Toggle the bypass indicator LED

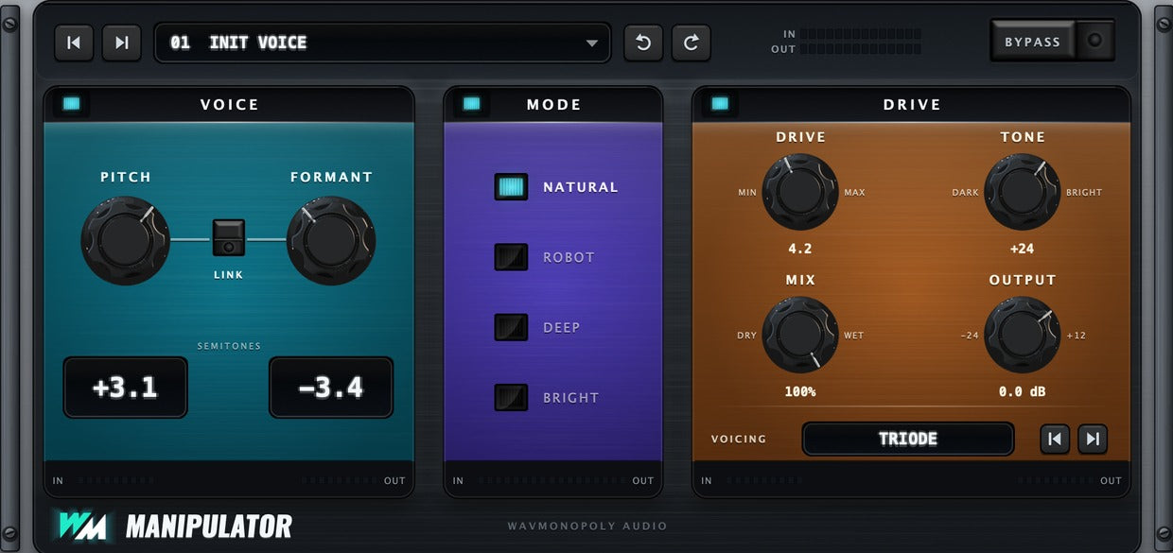tap(1095, 41)
